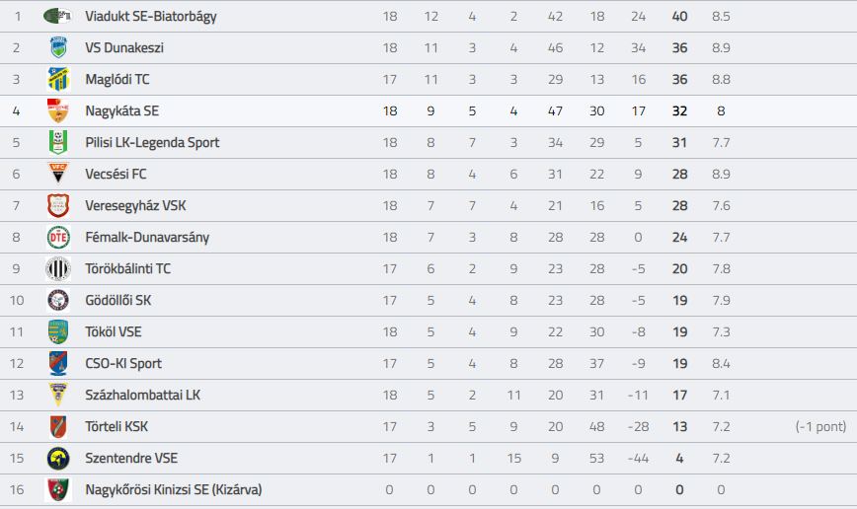
Task: Click the Veresegyház VSK shield icon
Action: click(58, 205)
